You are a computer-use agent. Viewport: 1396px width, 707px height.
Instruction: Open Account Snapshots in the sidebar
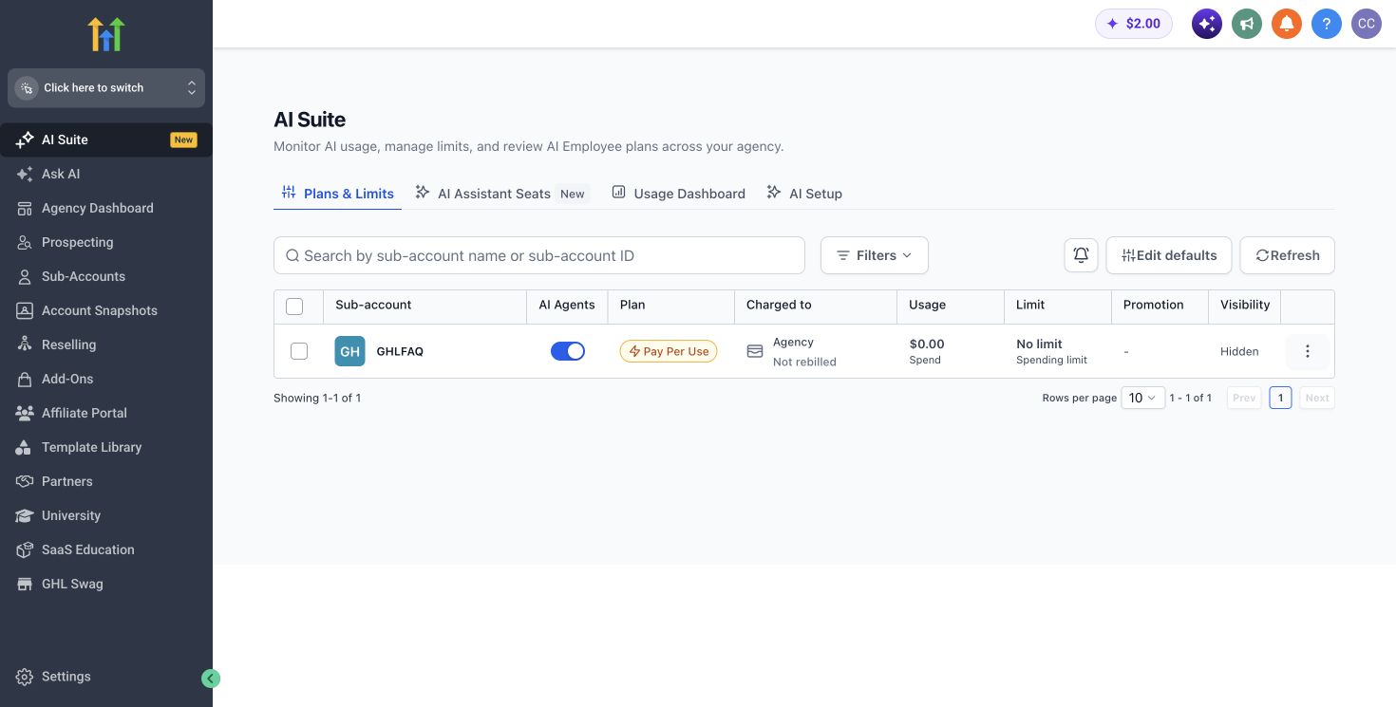click(x=106, y=310)
